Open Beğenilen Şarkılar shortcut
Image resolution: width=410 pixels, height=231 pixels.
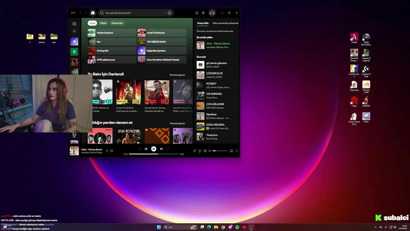pyautogui.click(x=162, y=51)
